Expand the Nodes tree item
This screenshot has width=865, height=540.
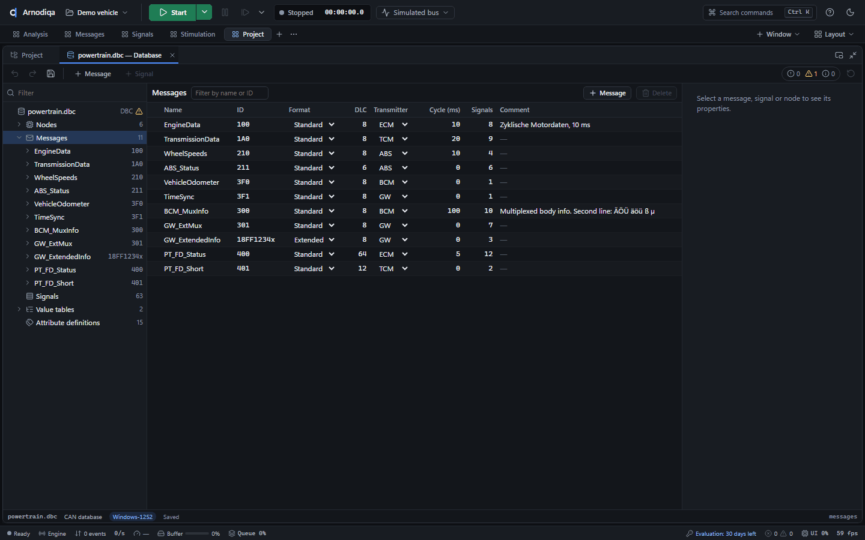click(19, 125)
